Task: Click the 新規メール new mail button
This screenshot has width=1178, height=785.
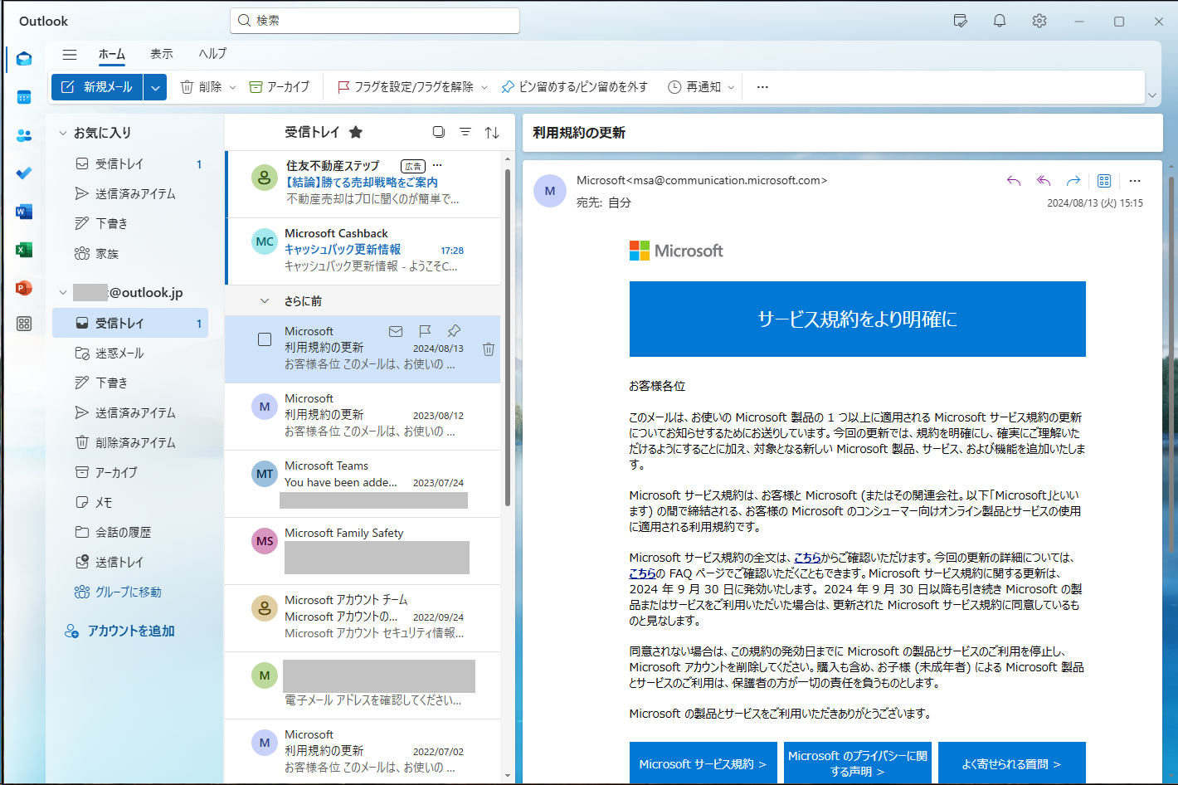Action: coord(97,87)
